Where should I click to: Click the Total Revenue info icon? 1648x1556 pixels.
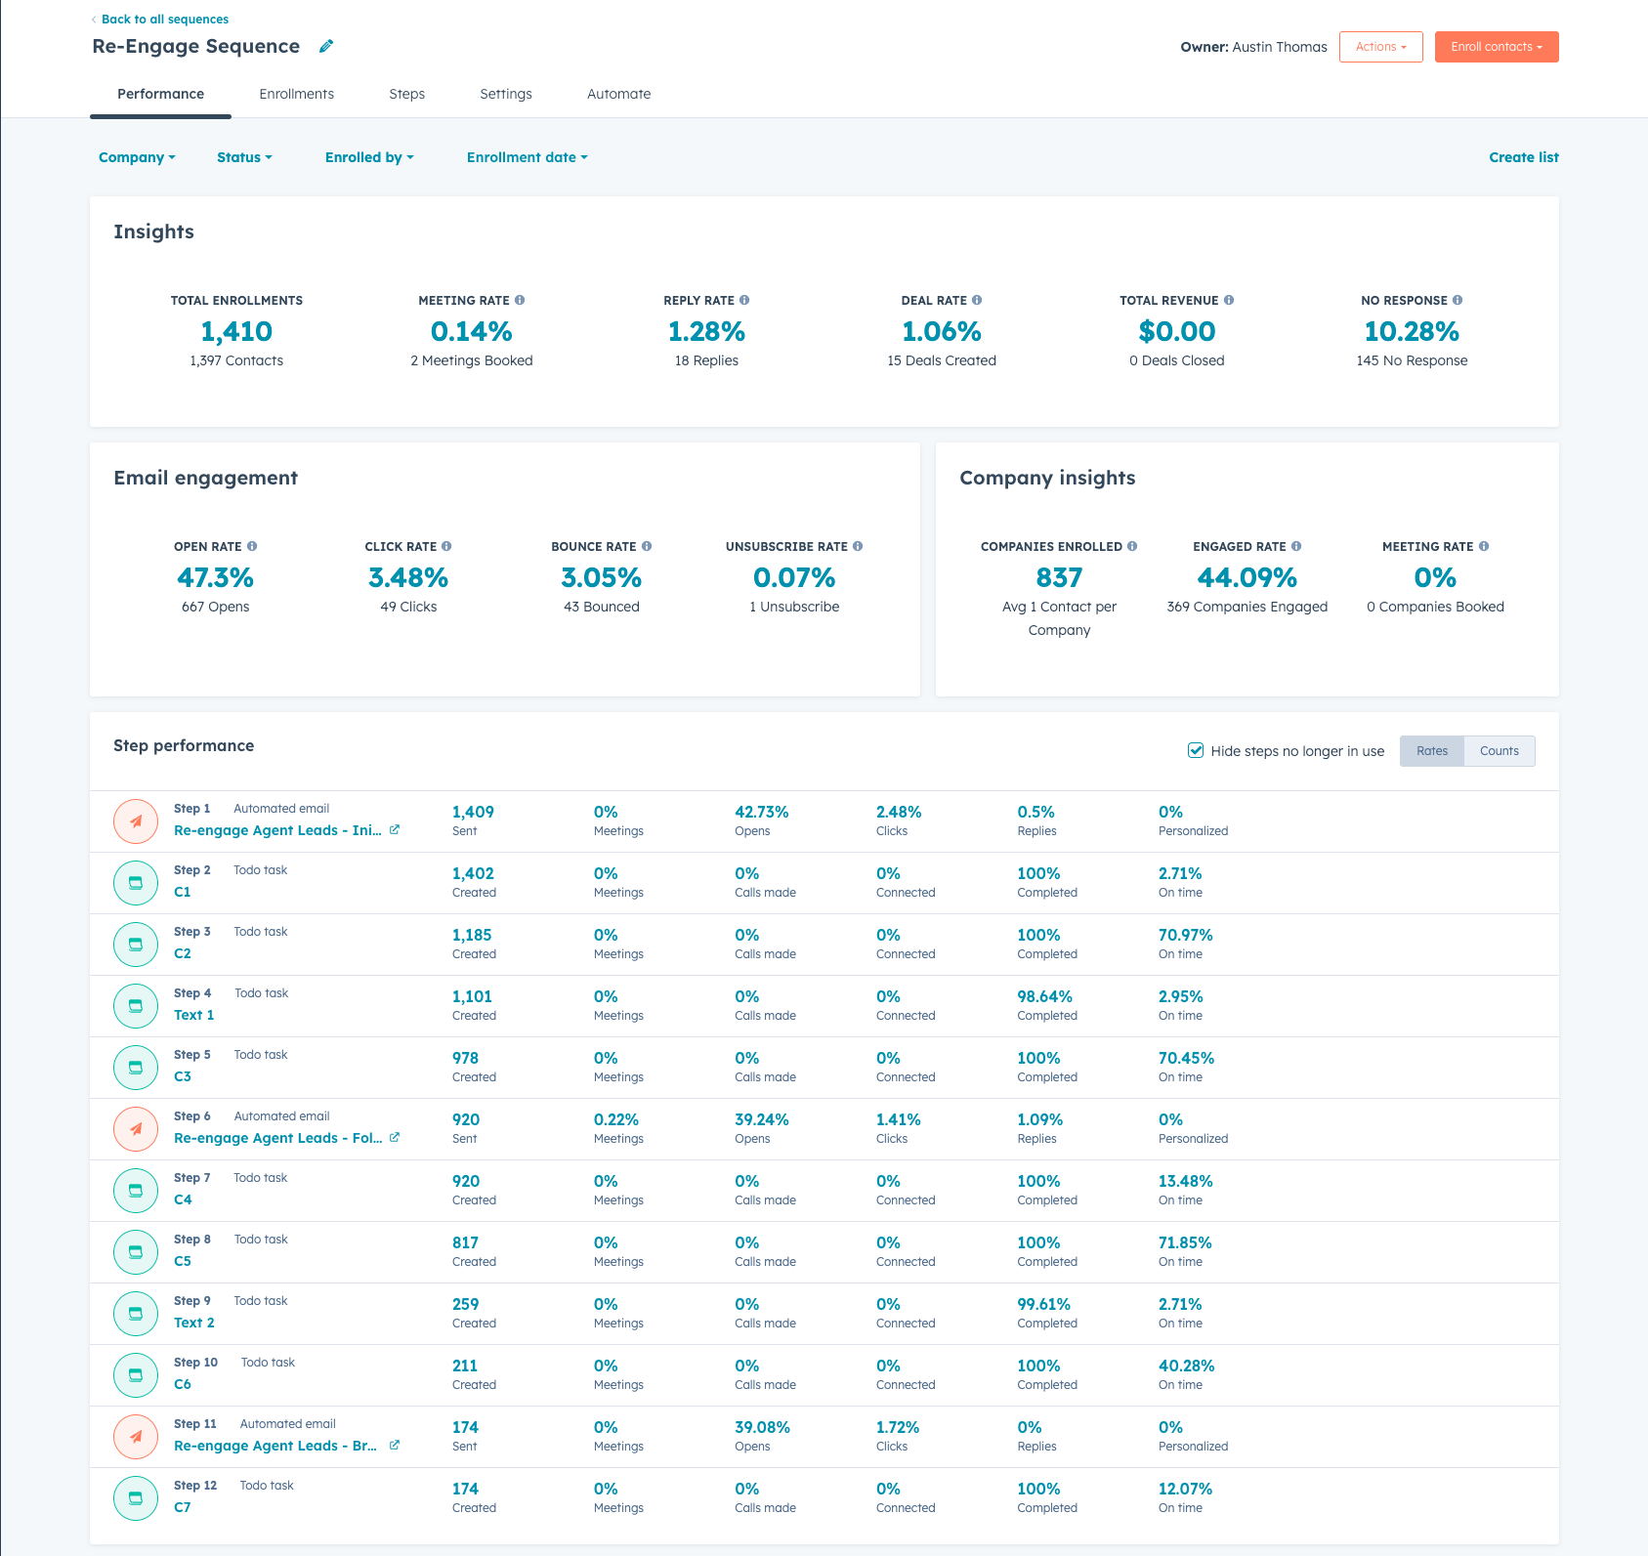(1229, 300)
